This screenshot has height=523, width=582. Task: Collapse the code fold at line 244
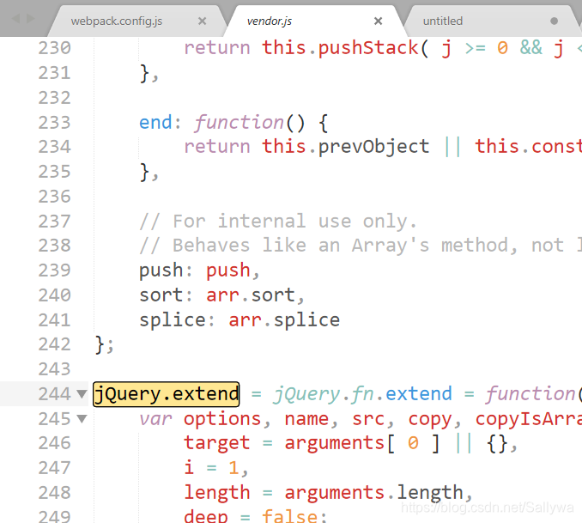click(x=82, y=393)
